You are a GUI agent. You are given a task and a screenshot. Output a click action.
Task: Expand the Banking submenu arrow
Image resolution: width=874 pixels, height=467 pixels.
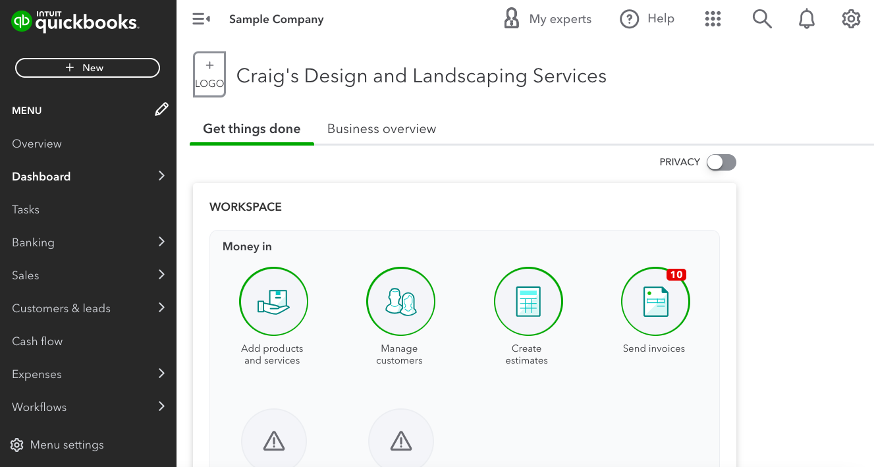[161, 242]
